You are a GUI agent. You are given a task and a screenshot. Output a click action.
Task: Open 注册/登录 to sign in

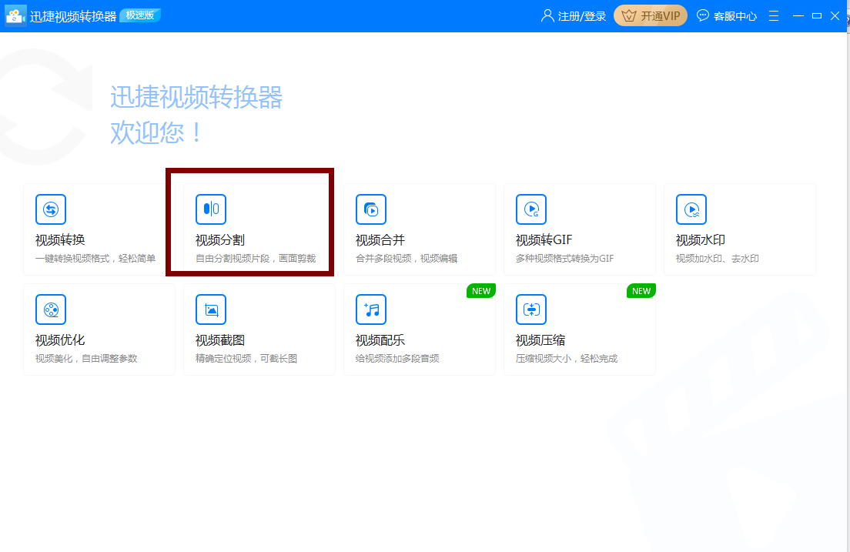click(574, 16)
